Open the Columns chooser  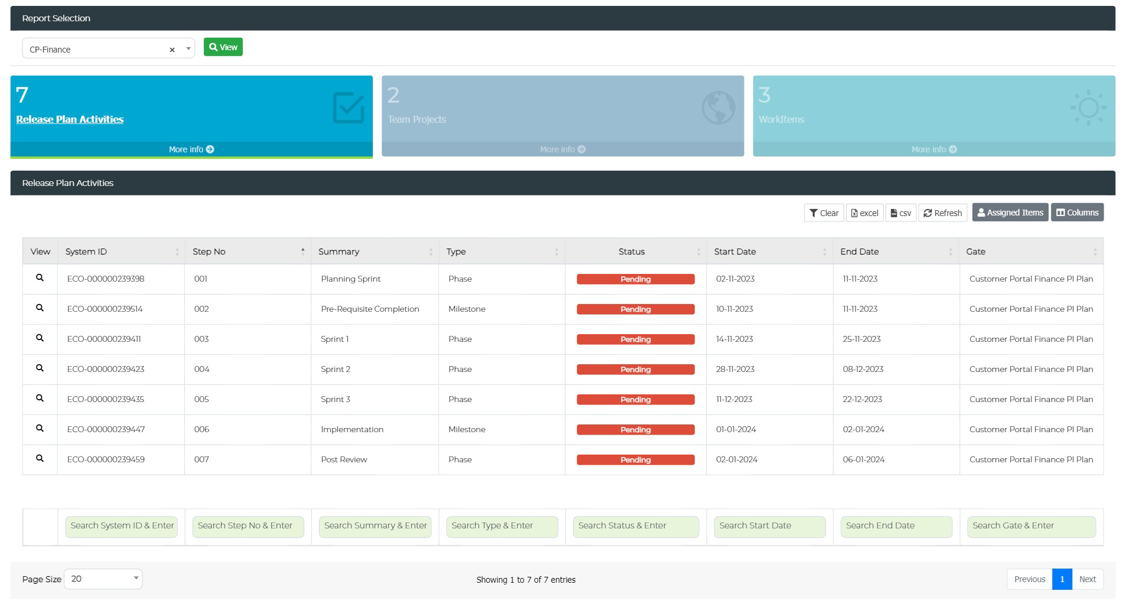pos(1077,213)
